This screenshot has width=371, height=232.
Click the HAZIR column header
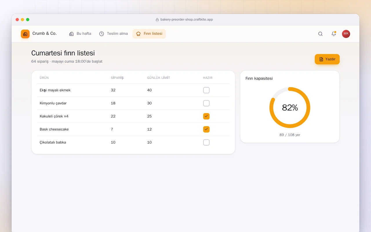click(208, 78)
